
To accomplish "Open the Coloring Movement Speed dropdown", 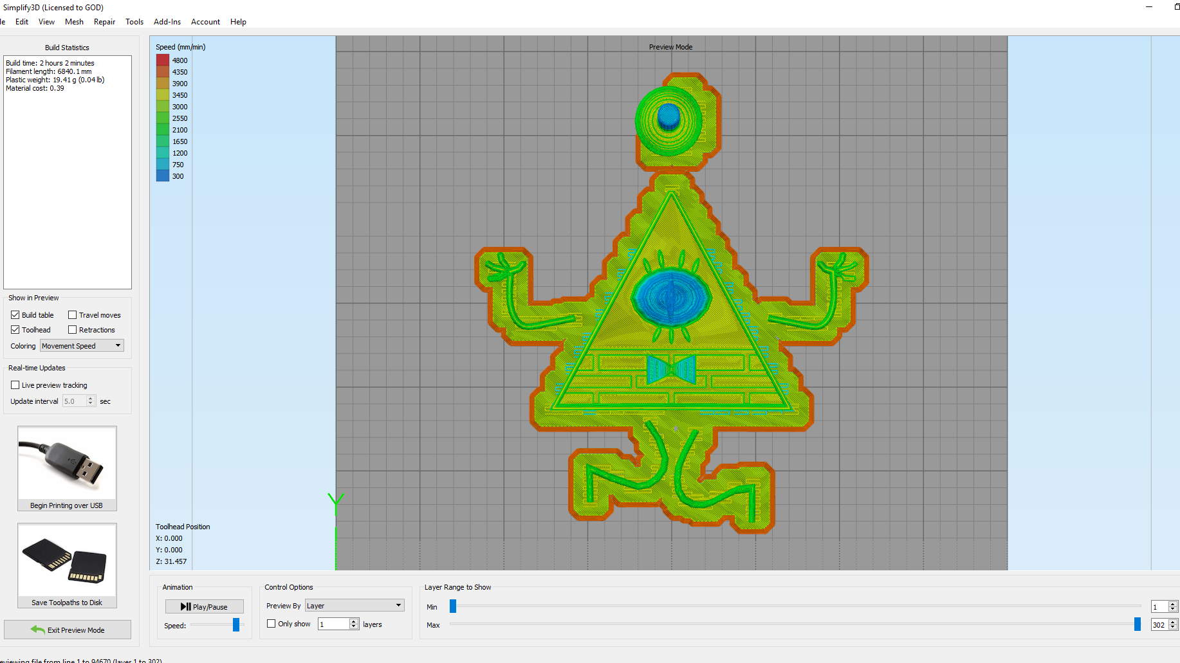I will tap(82, 345).
